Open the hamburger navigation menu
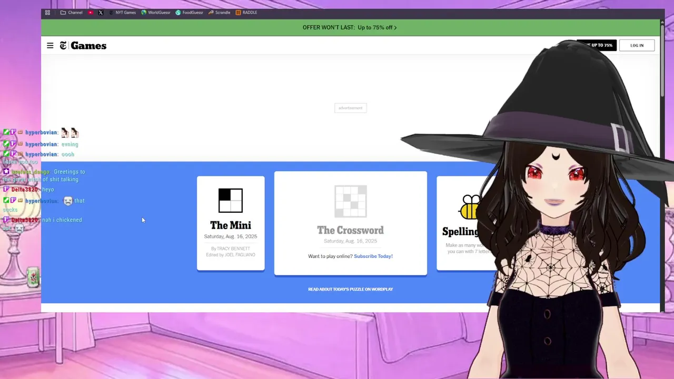674x379 pixels. pyautogui.click(x=50, y=46)
